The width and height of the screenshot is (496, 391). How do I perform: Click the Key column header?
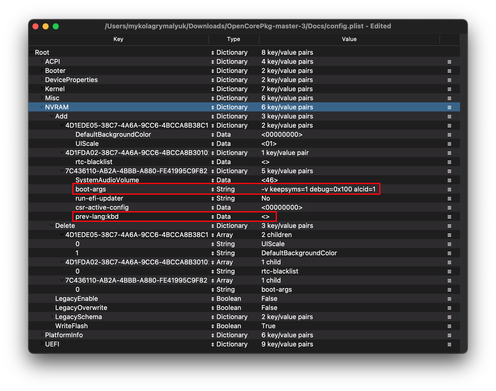(x=118, y=39)
